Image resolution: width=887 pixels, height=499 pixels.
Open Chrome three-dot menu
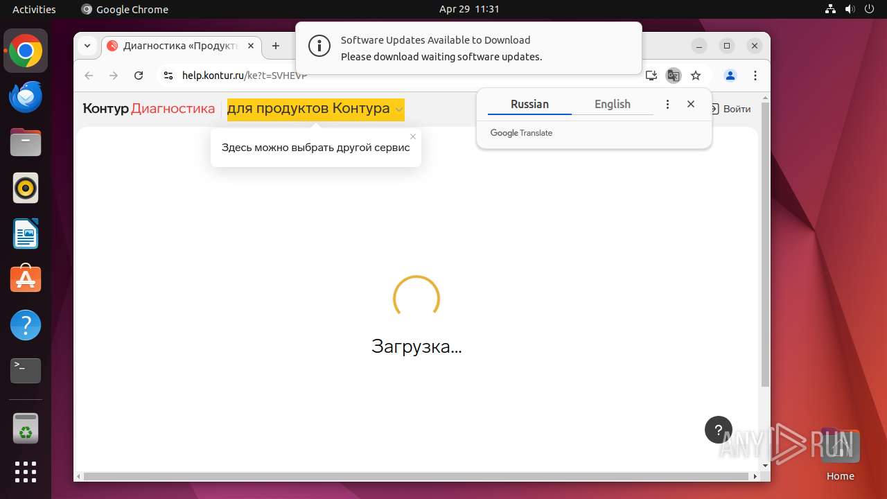pos(755,76)
